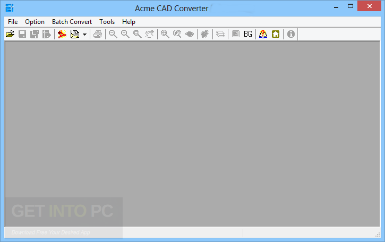Click the Print icon

[x=98, y=34]
